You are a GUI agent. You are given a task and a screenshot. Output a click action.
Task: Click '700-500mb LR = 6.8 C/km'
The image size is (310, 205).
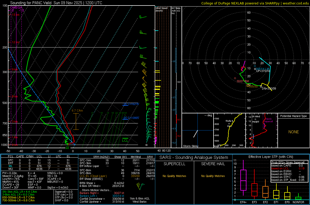(18, 201)
